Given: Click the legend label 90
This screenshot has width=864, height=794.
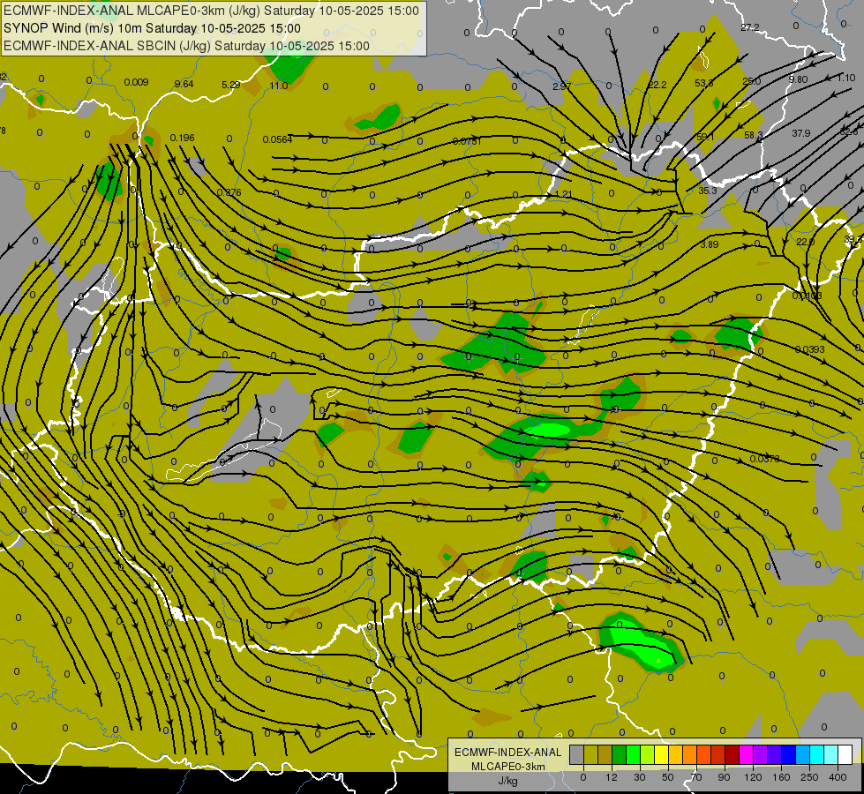Looking at the screenshot, I should tap(724, 777).
